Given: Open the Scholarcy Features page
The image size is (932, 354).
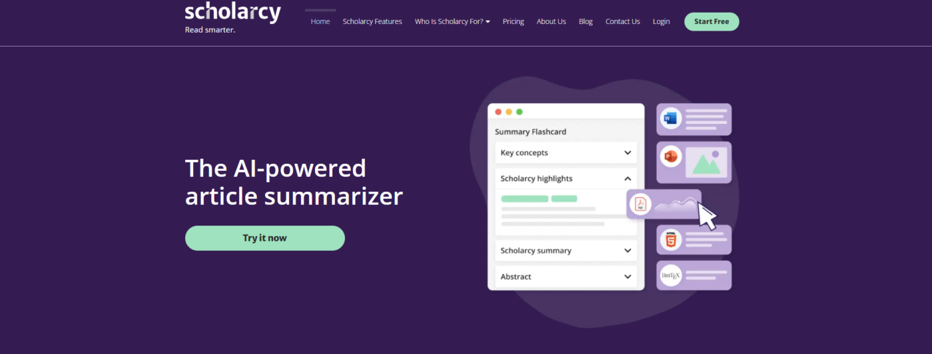Looking at the screenshot, I should pos(372,22).
